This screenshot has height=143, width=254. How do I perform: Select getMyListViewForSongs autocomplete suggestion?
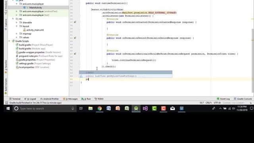(125, 76)
